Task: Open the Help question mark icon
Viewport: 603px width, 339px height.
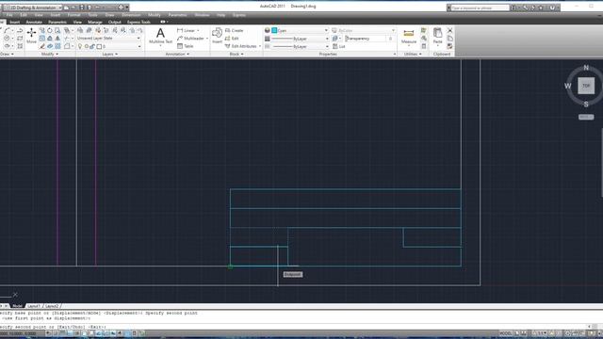Action: point(552,8)
